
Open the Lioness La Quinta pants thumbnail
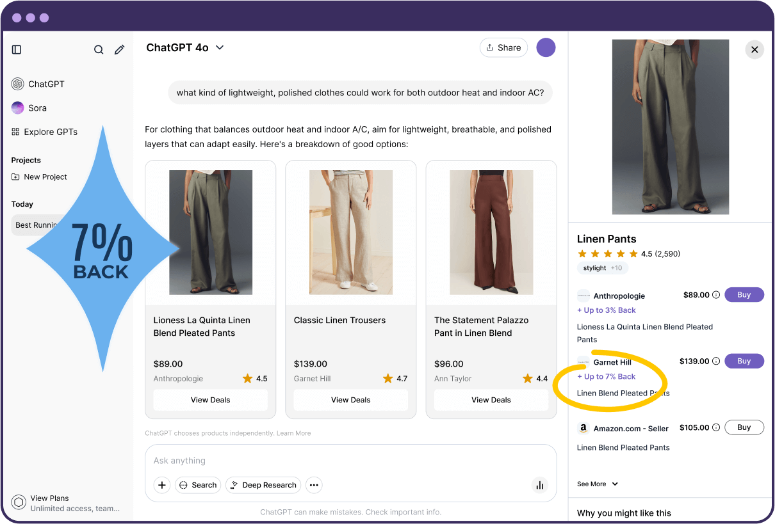coord(211,232)
